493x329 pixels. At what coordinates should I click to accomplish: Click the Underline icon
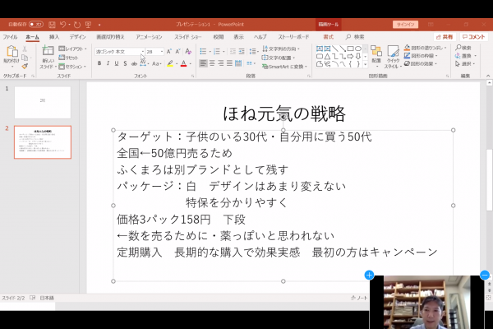click(116, 63)
